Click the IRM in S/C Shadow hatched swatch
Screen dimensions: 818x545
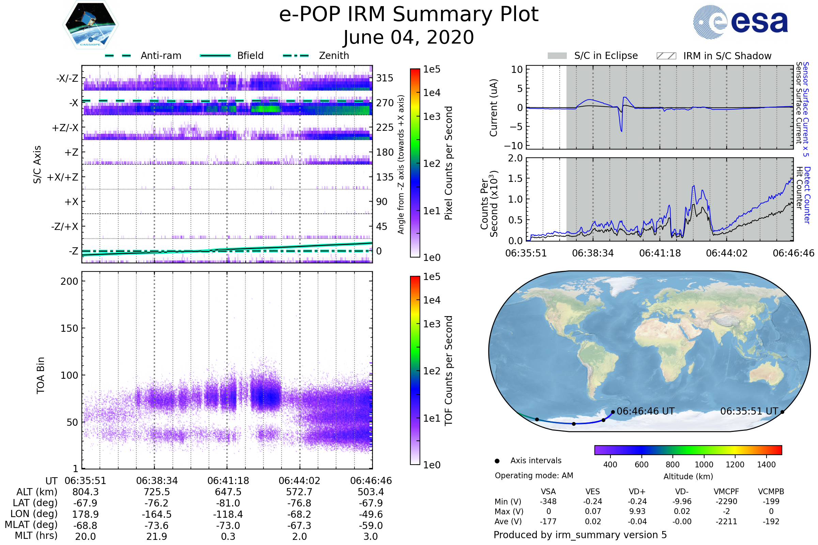[666, 56]
